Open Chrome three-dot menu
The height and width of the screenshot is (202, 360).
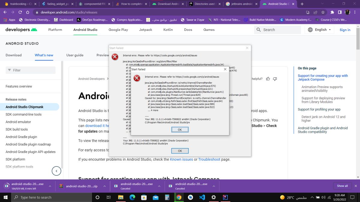355,12
